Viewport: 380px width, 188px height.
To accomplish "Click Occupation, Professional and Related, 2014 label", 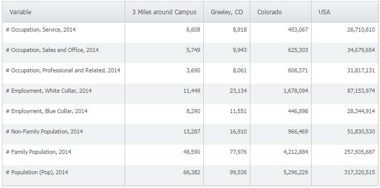I will point(63,70).
